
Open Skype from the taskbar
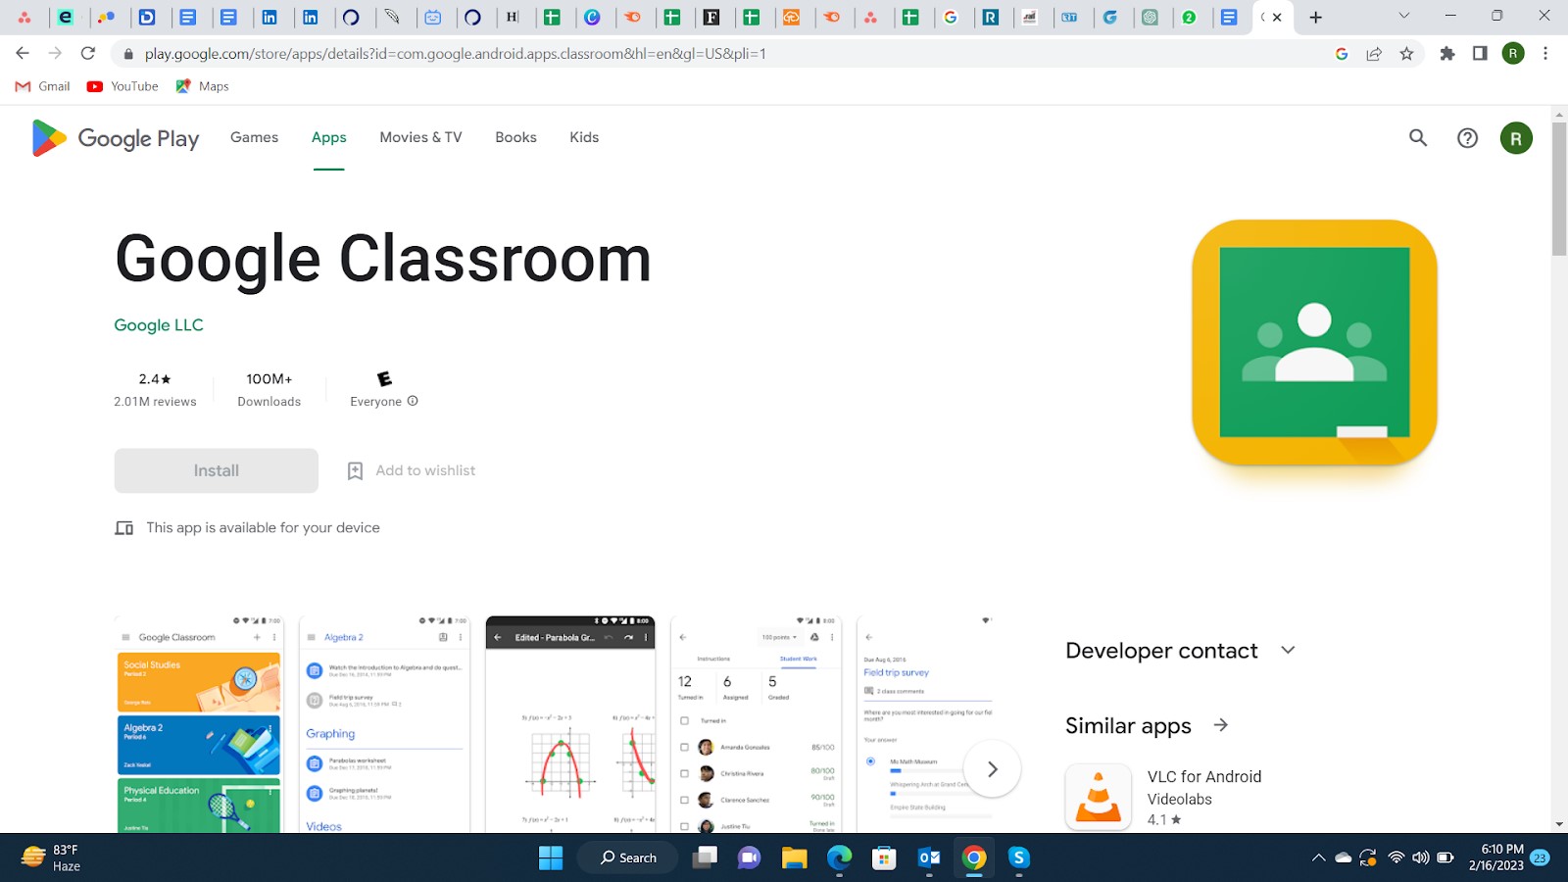(x=1018, y=857)
